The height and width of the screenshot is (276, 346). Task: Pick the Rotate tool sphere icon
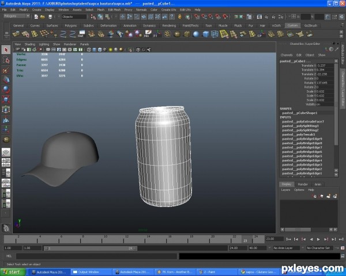(6, 90)
